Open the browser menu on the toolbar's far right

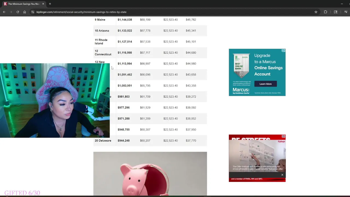pos(346,12)
